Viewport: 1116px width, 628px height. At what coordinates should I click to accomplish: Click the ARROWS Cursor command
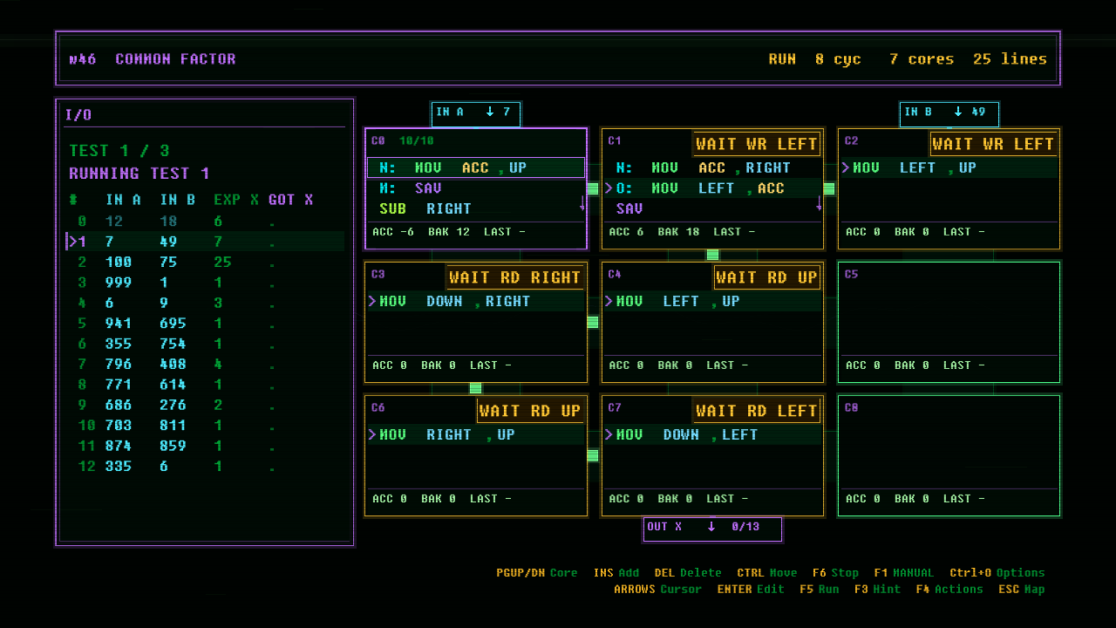(657, 590)
